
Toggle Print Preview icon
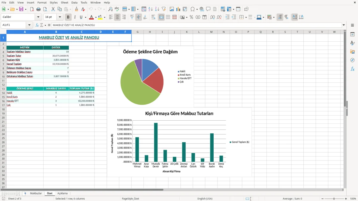click(45, 9)
